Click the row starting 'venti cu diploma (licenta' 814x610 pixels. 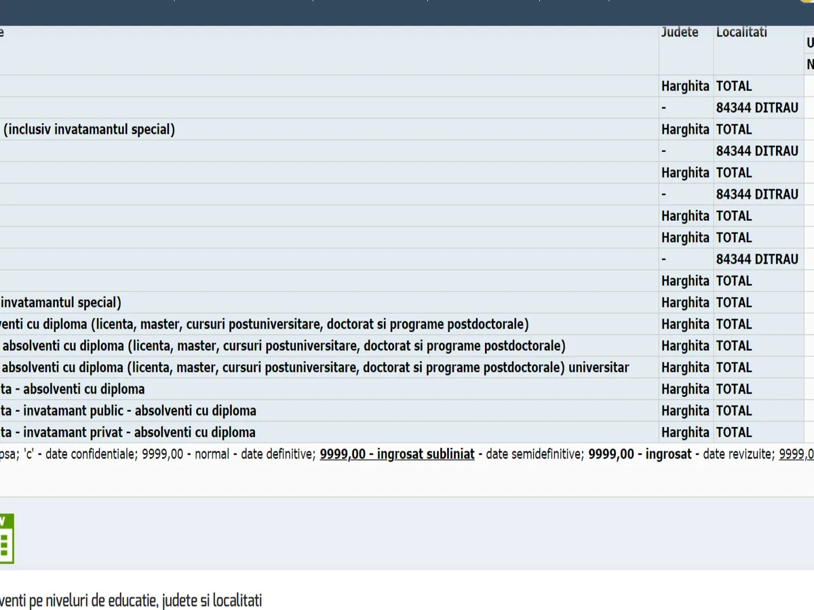click(x=265, y=324)
